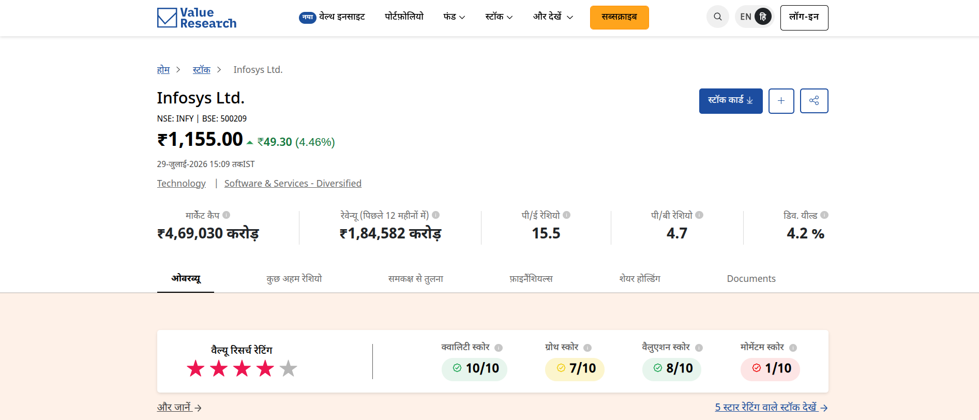Show info for मोमेंटम स्कोर
The width and height of the screenshot is (979, 420).
tap(793, 348)
